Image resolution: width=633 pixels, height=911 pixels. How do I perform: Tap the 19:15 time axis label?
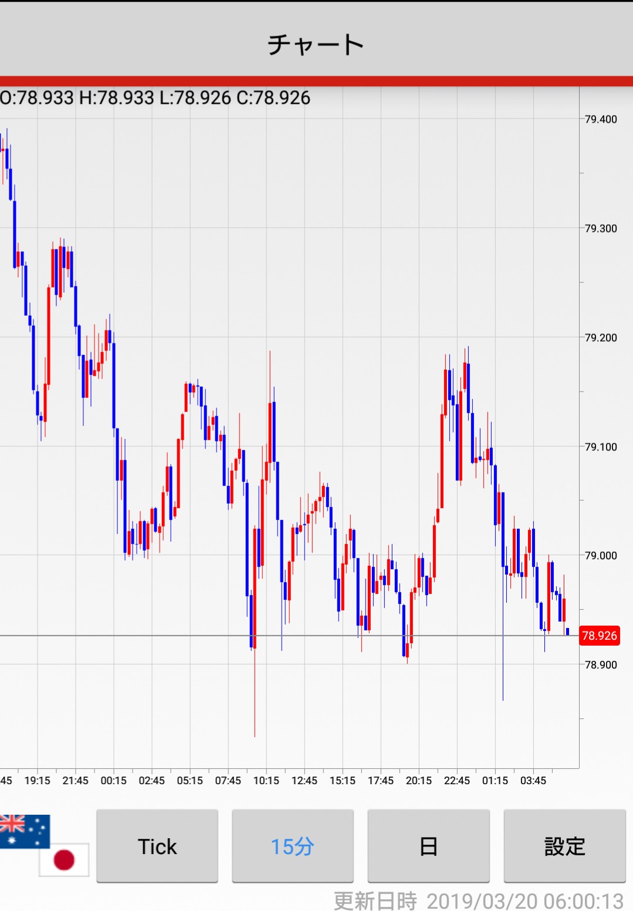[38, 781]
